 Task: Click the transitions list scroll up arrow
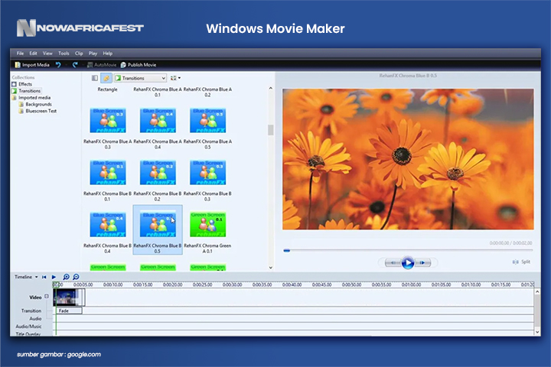[x=271, y=88]
